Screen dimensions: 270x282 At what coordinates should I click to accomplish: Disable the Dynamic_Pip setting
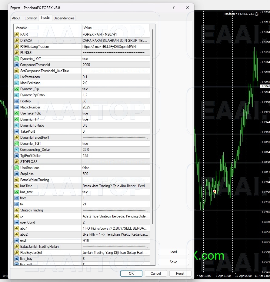coord(115,89)
